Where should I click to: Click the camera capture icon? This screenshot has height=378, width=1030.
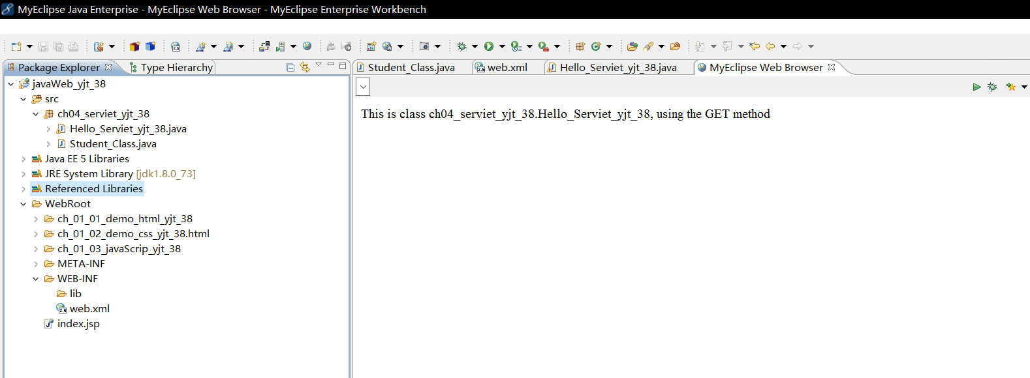pos(424,46)
